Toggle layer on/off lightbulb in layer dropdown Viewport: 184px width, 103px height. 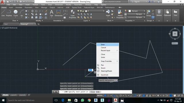(x=78, y=11)
